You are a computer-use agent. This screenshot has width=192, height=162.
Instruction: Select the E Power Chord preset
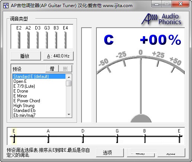39,101
